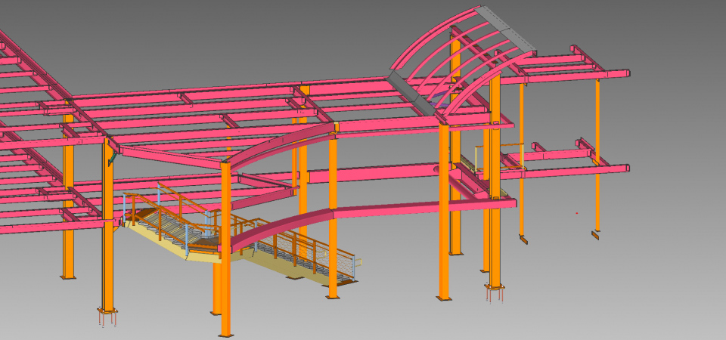Select the small red point on the right
The image size is (726, 340).
(576, 214)
